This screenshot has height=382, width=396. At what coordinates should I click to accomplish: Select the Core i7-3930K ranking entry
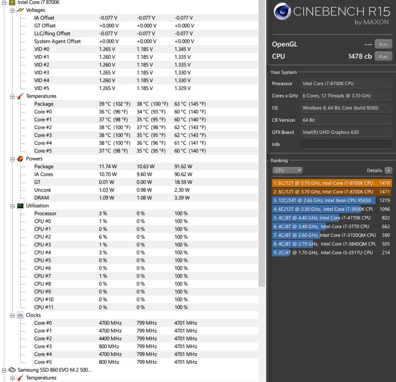coord(332,209)
